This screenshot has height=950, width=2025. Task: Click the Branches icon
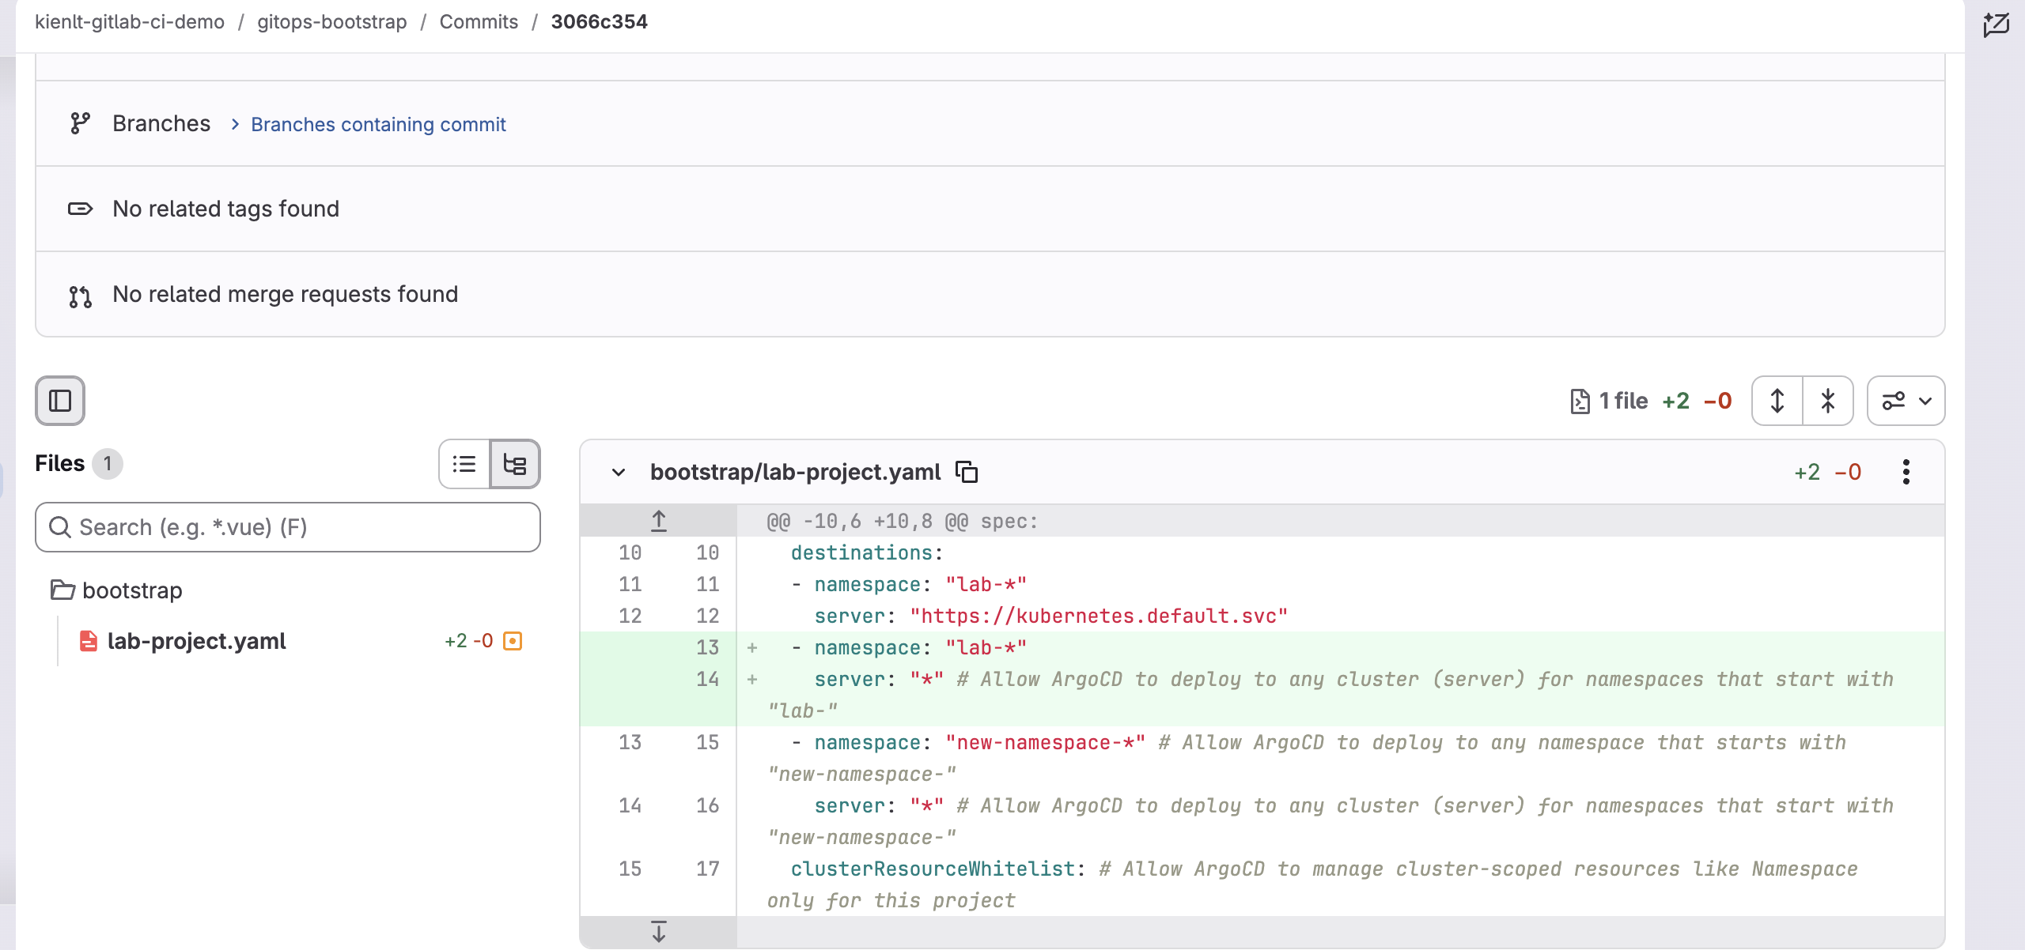[80, 123]
